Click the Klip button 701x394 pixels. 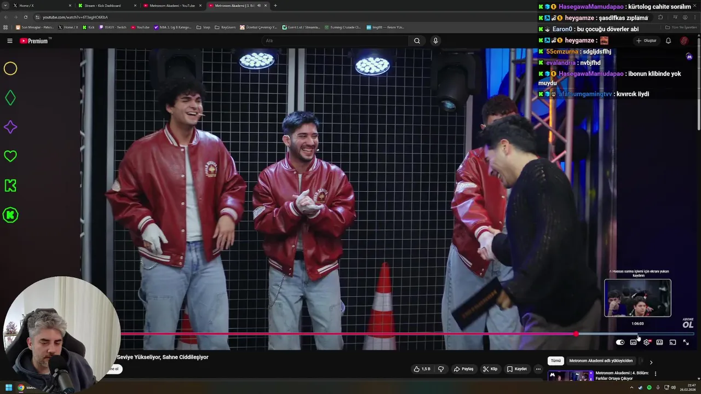(490, 369)
